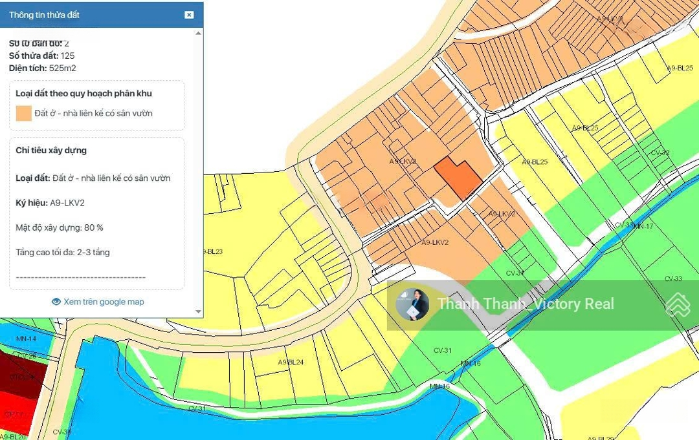Click the A9-BL24 zone label
The width and height of the screenshot is (699, 440).
click(291, 362)
